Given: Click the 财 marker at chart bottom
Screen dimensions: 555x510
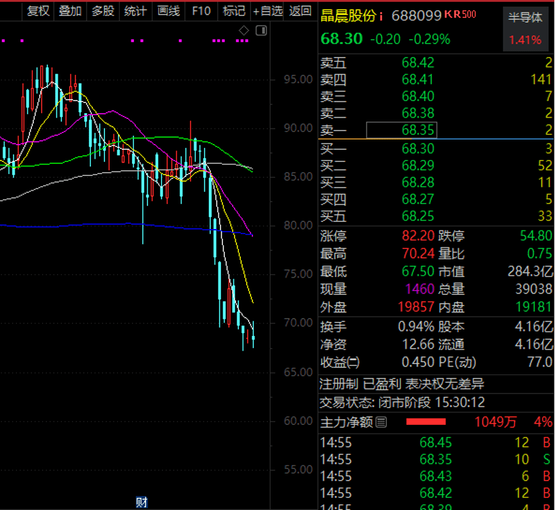Looking at the screenshot, I should pos(142,502).
